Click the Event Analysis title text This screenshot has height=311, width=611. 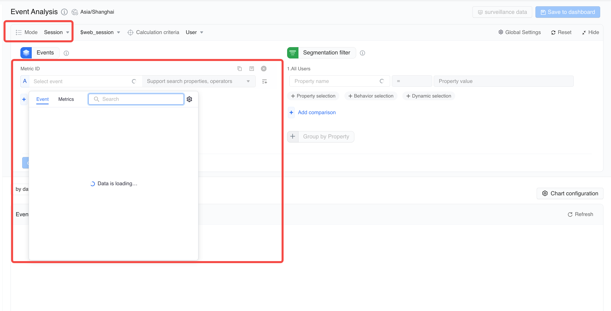(34, 12)
